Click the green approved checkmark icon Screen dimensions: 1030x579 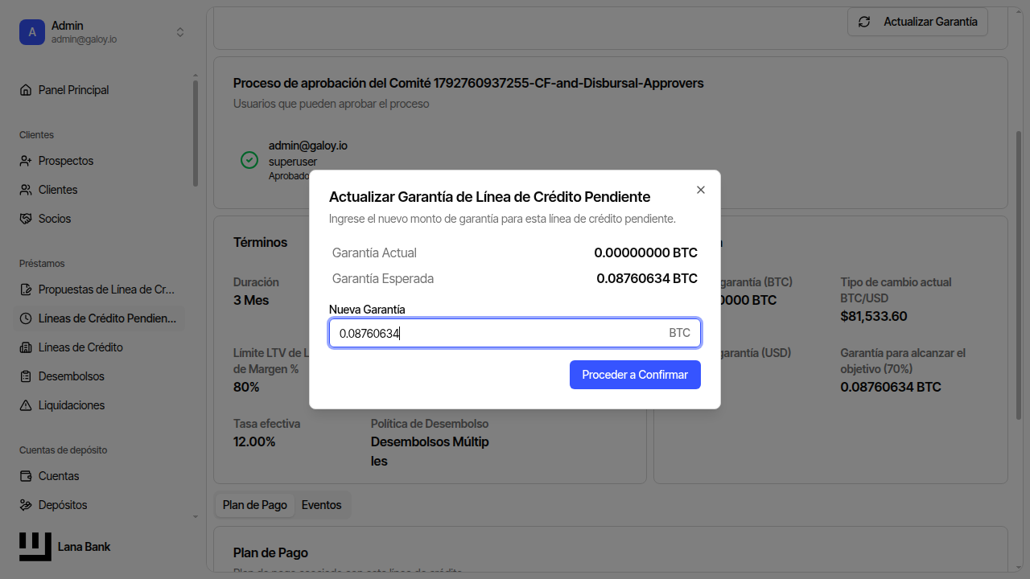tap(249, 160)
